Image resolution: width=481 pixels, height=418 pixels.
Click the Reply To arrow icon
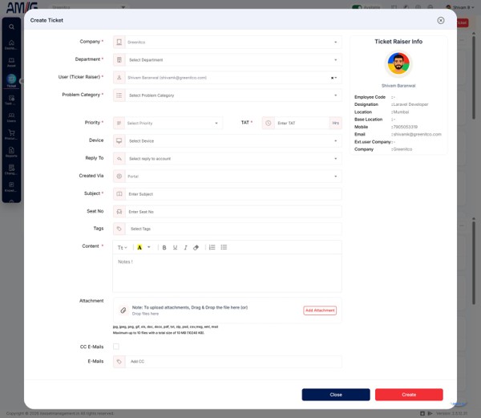119,159
